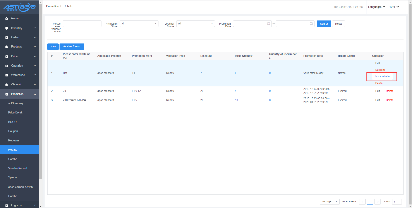Screen dimensions: 412x208
Task: Expand the Promotion Store dropdown
Action: [139, 24]
